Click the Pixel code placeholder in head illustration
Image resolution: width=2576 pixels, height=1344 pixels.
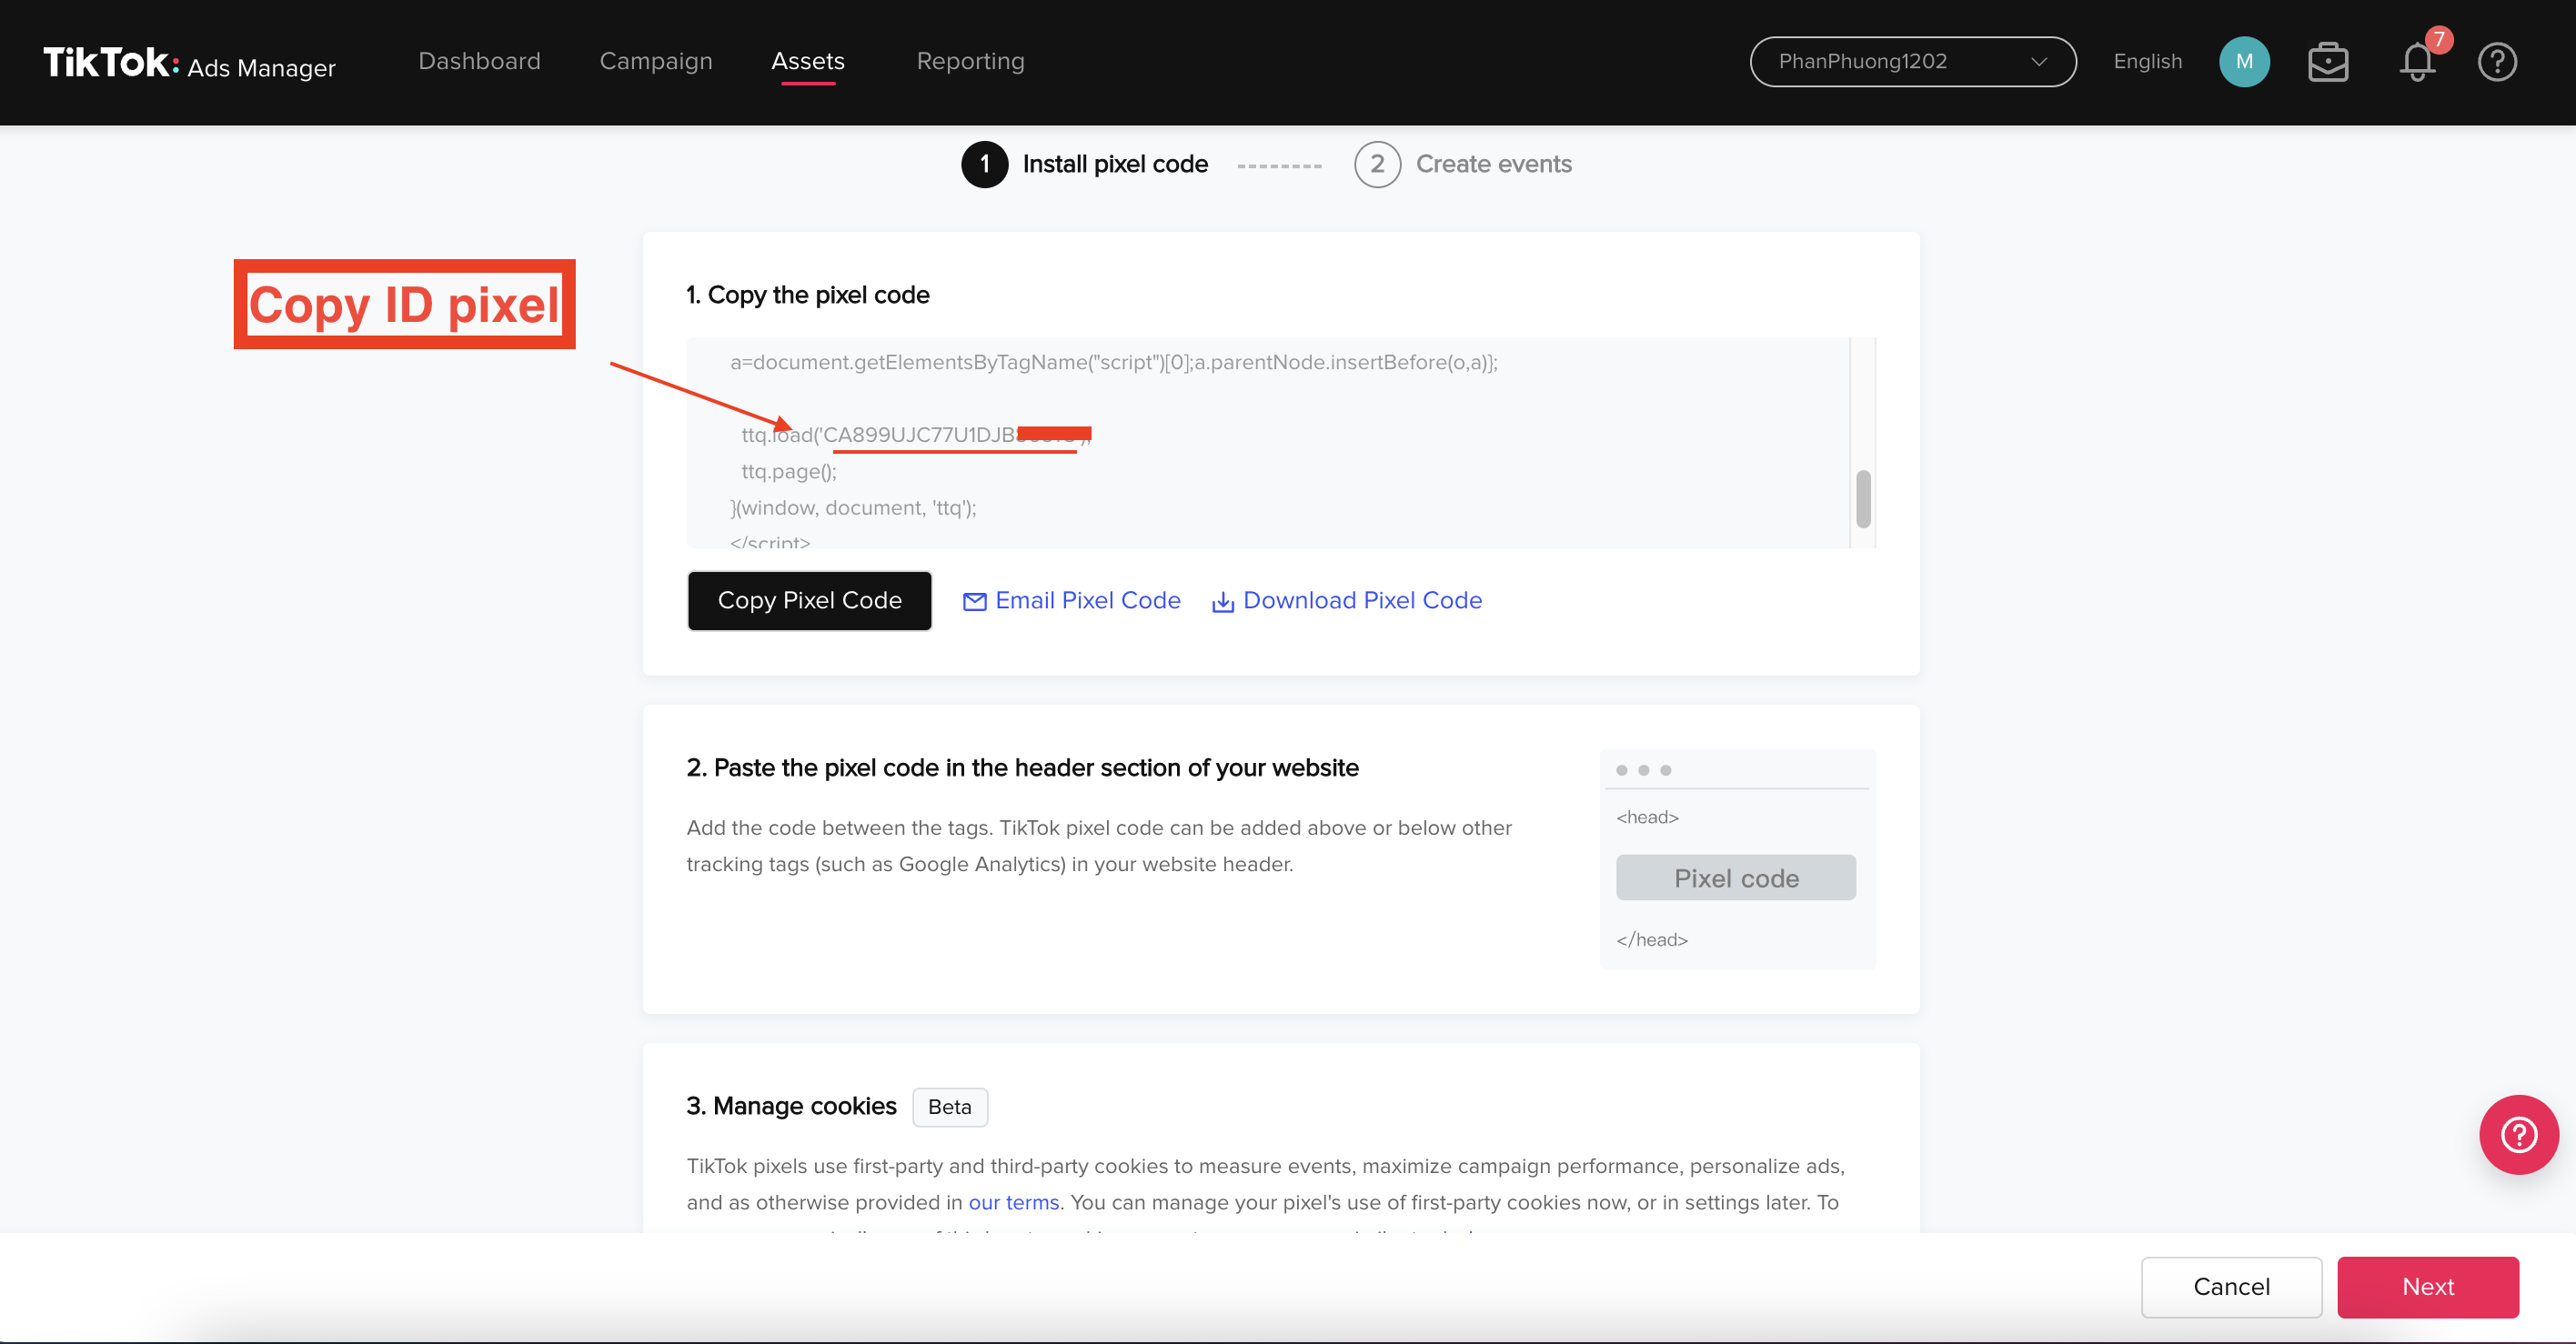(1735, 877)
